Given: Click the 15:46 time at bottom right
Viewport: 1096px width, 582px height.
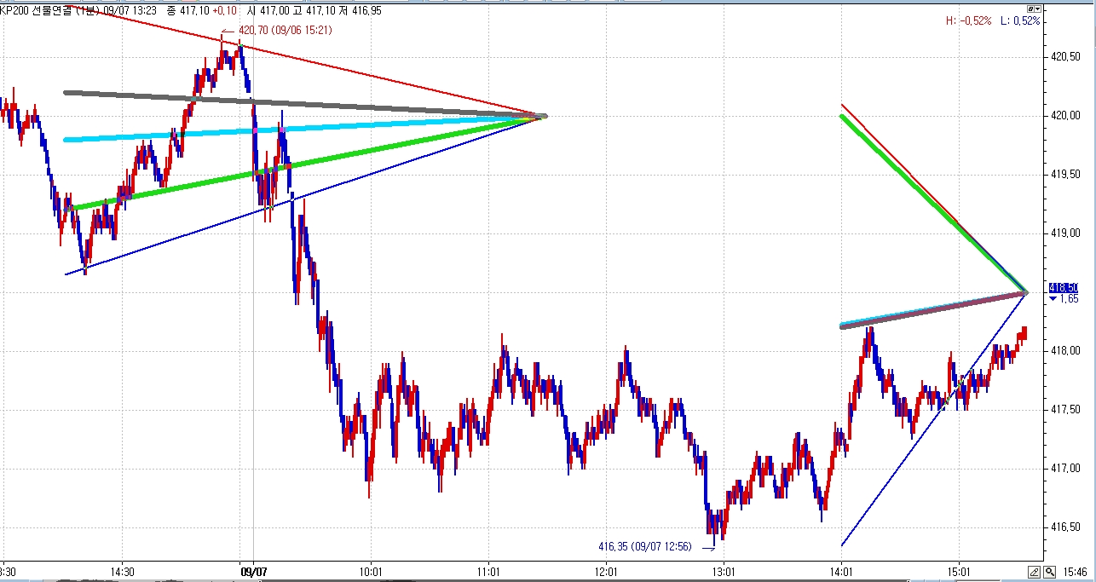Looking at the screenshot, I should pyautogui.click(x=1076, y=572).
